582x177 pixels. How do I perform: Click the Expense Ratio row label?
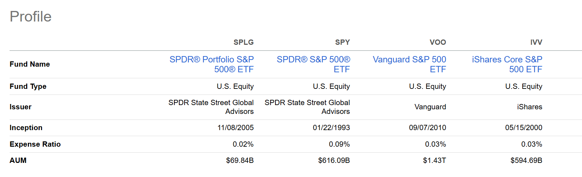(35, 144)
